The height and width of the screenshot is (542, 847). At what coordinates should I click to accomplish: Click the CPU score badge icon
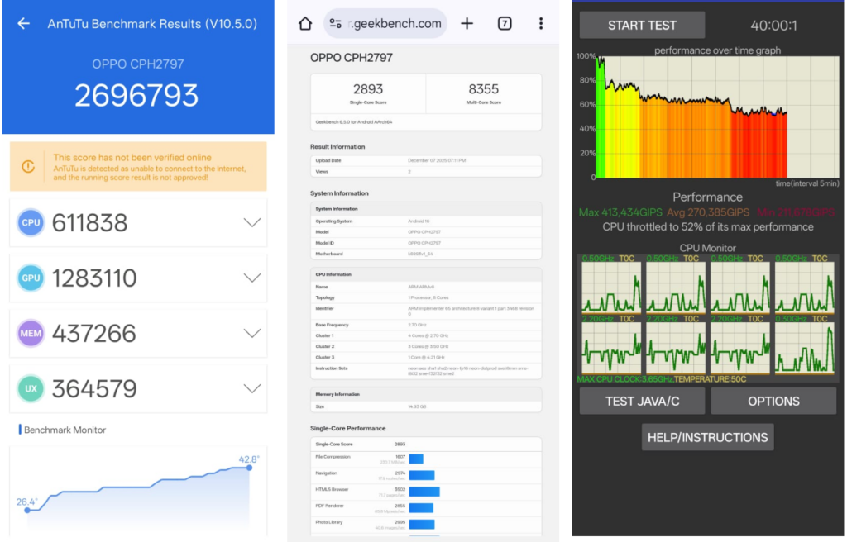tap(31, 222)
